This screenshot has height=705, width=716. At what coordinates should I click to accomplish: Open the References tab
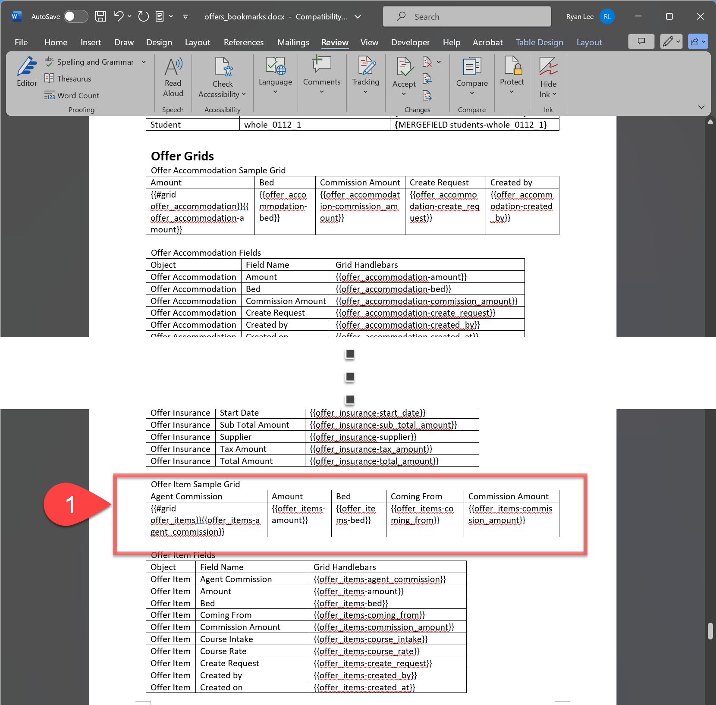(243, 42)
